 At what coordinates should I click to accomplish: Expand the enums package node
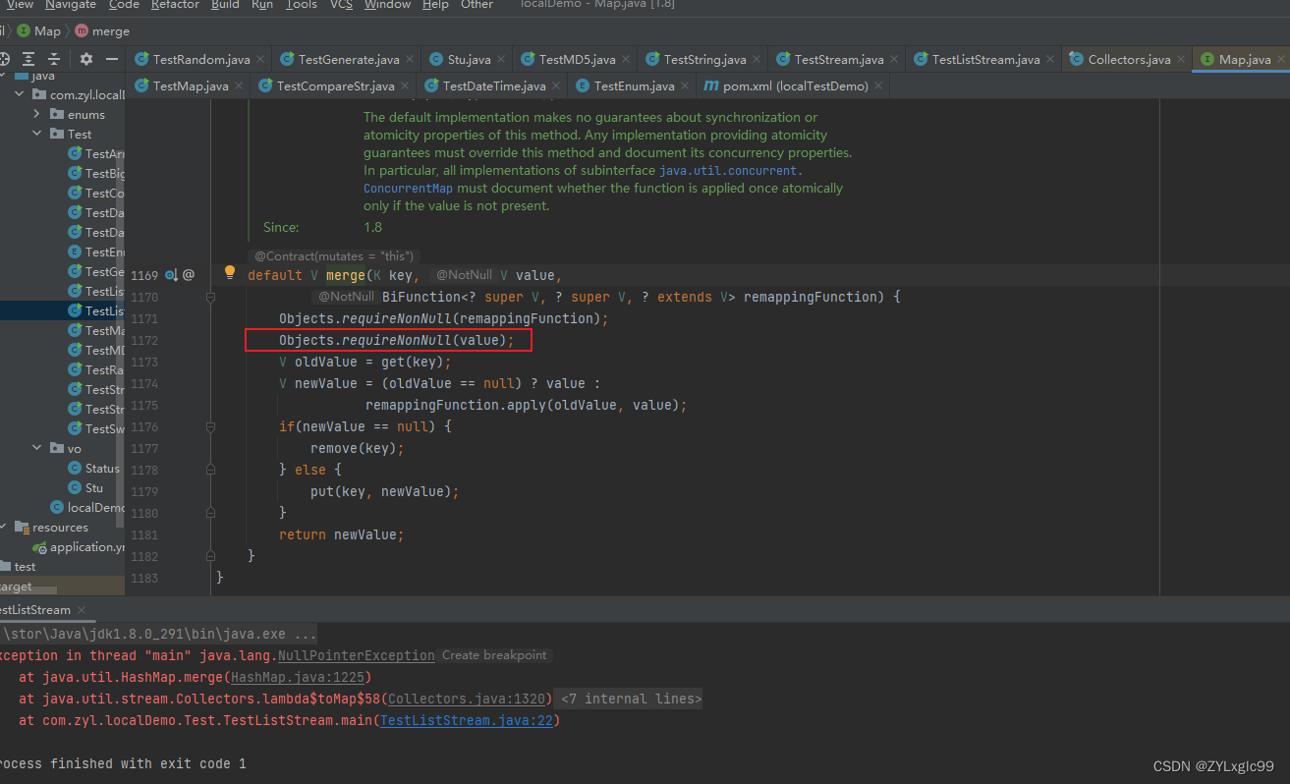[x=38, y=115]
